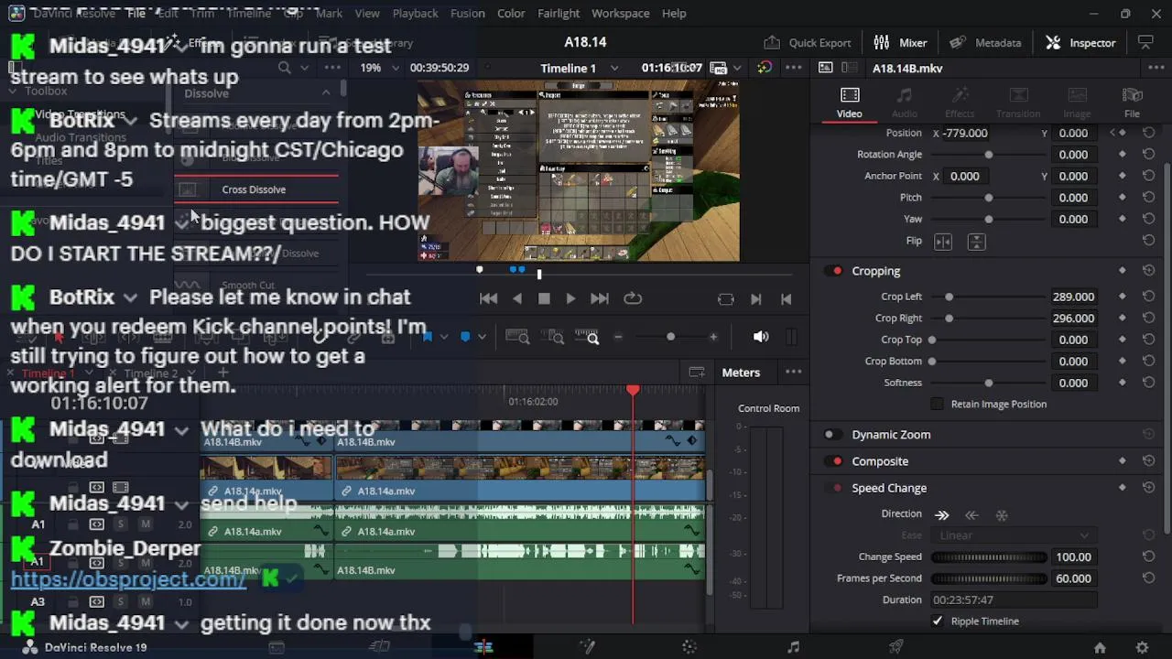This screenshot has width=1172, height=659.
Task: Click Quick Export
Action: tap(808, 42)
